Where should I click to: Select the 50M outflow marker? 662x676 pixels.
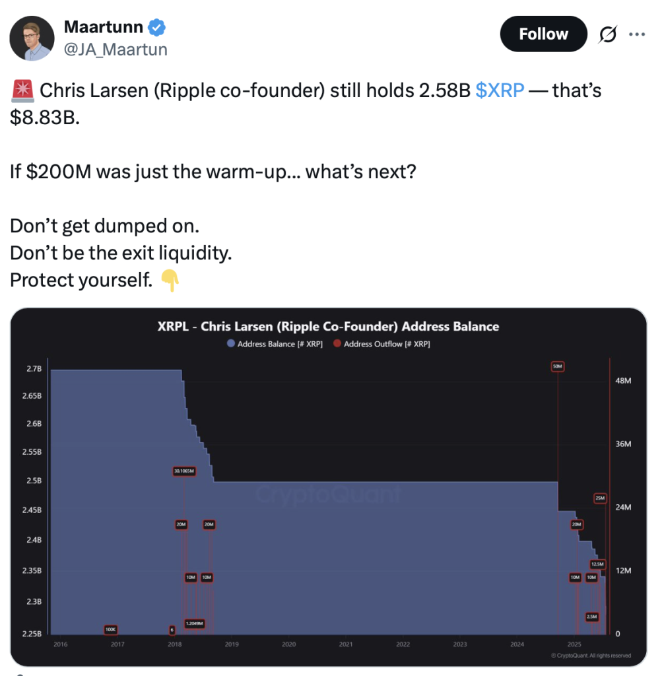click(x=558, y=366)
